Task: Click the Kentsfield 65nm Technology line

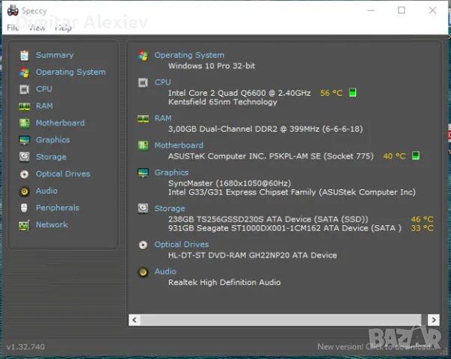Action: [223, 102]
